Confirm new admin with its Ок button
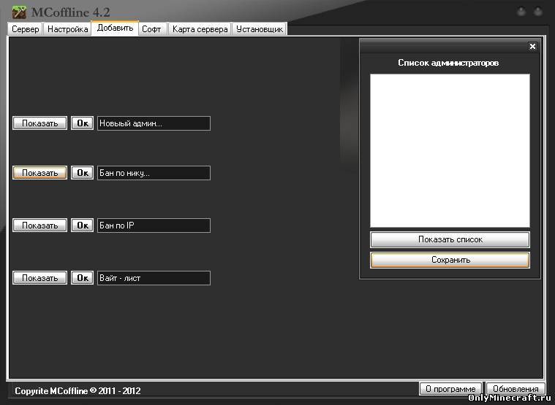The image size is (555, 405). click(83, 123)
